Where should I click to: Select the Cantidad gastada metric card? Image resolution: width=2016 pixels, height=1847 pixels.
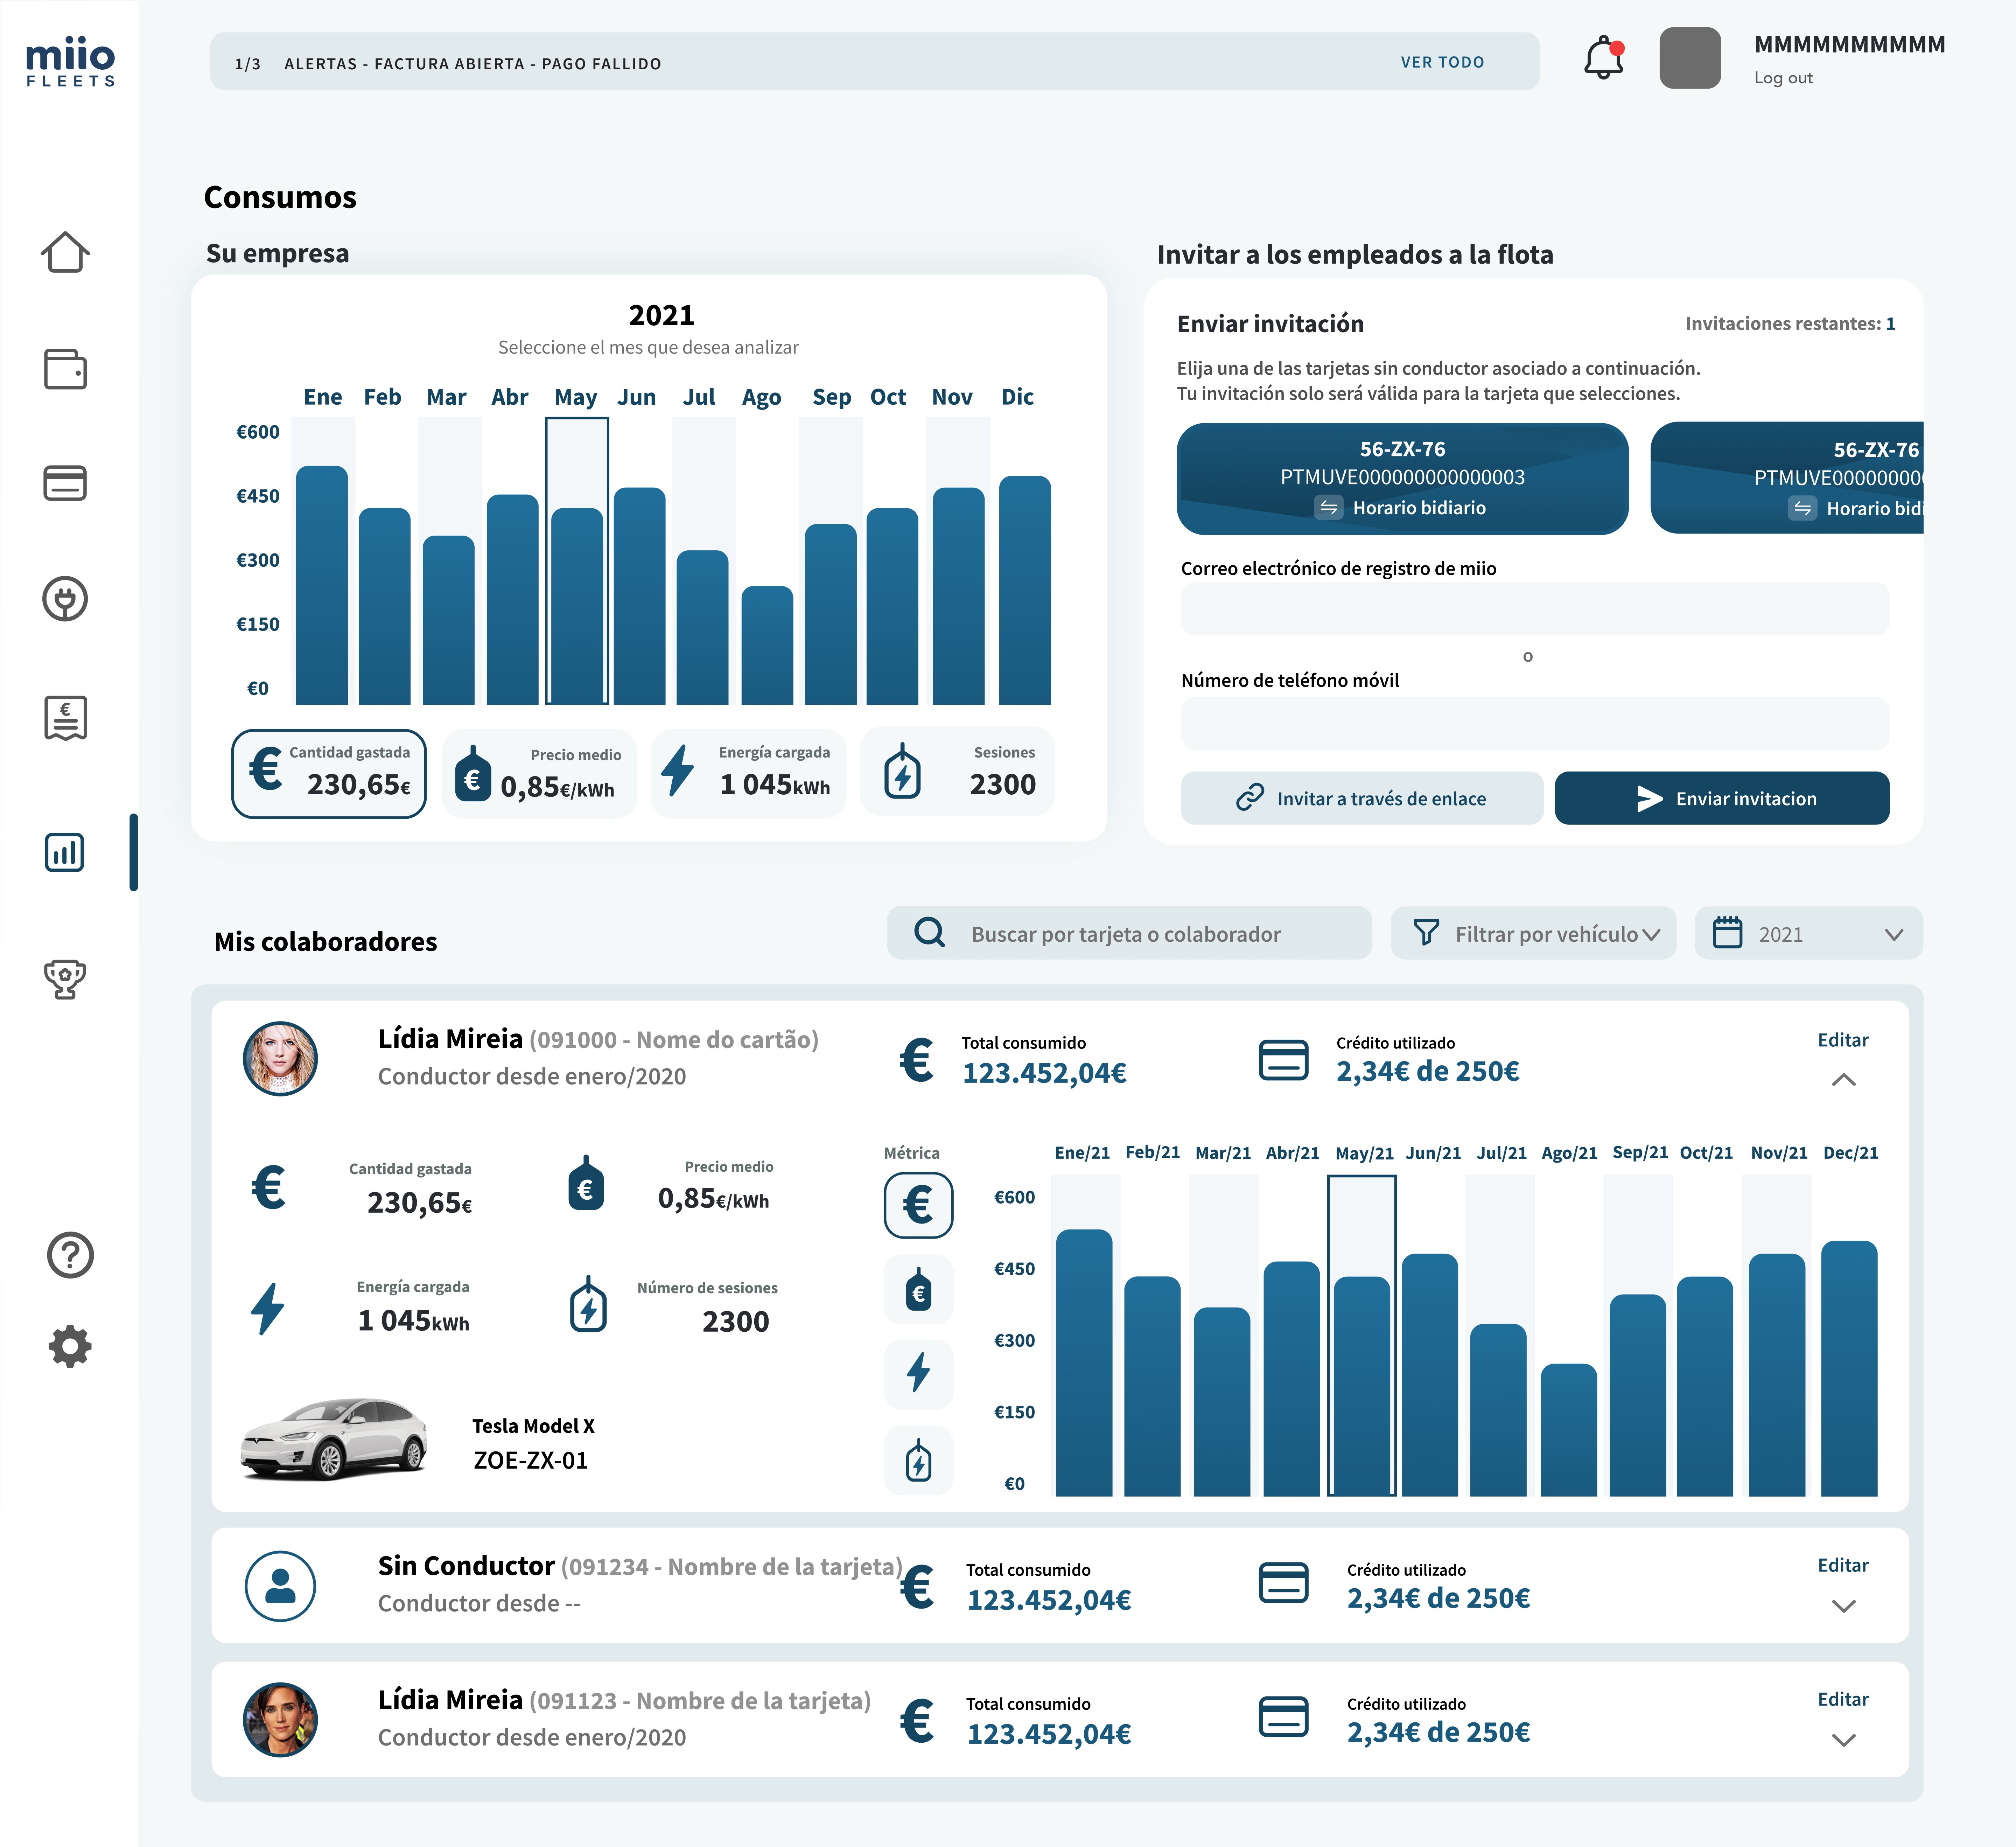[x=329, y=773]
